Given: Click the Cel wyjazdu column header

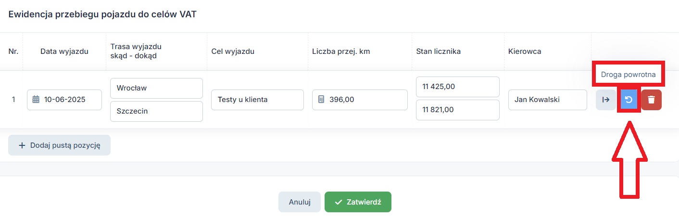Looking at the screenshot, I should point(233,52).
